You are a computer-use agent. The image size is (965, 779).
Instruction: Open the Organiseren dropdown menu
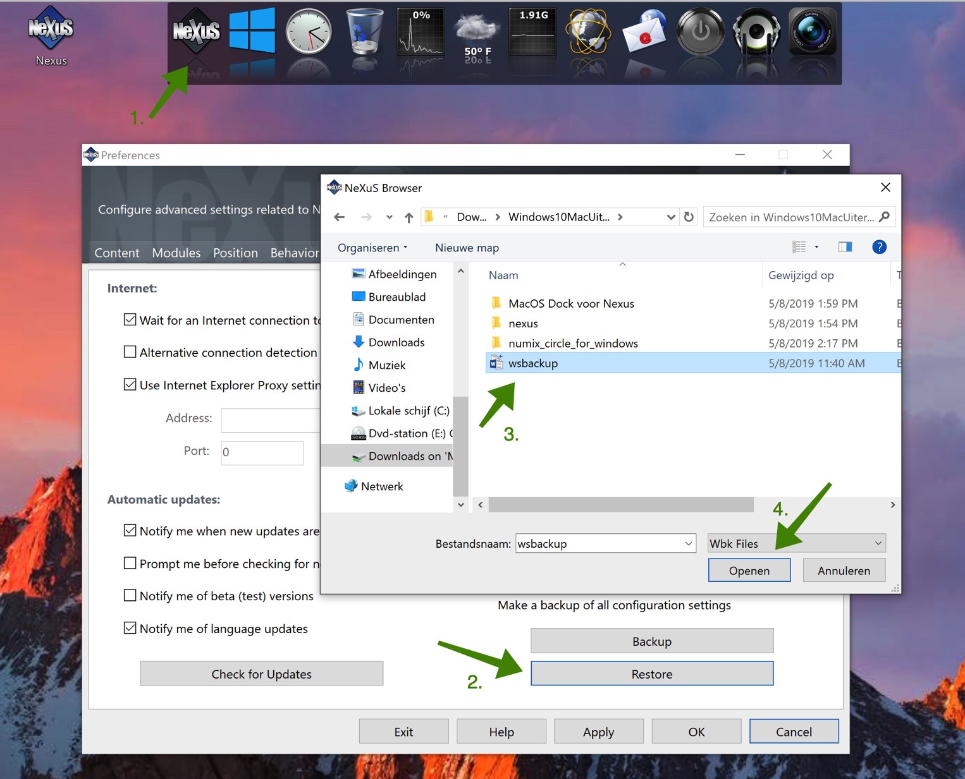click(x=372, y=248)
